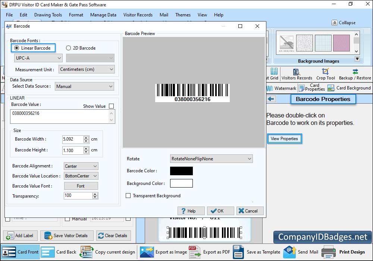The height and width of the screenshot is (261, 373).
Task: Open the Edit menu
Action: [x=23, y=15]
